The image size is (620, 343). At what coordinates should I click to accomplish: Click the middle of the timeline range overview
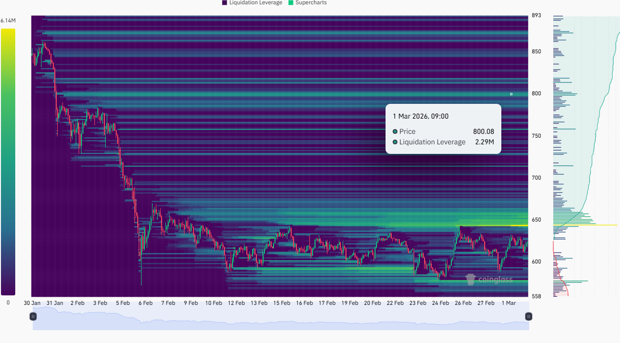point(280,318)
